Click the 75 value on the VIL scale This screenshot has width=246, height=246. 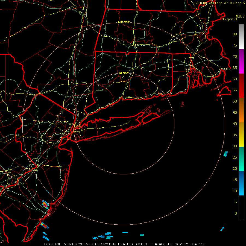click(235, 45)
